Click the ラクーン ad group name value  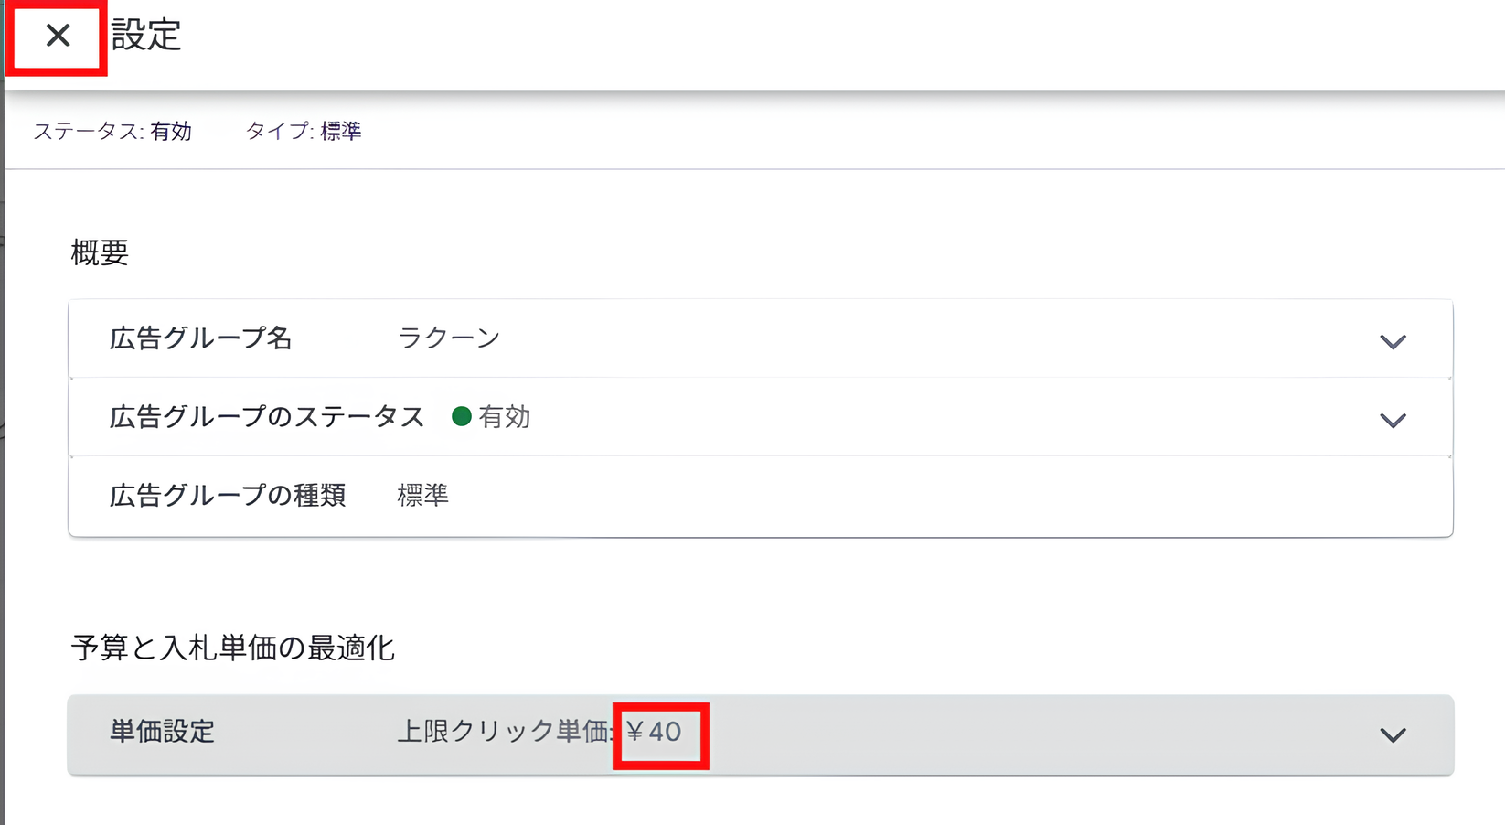(447, 337)
